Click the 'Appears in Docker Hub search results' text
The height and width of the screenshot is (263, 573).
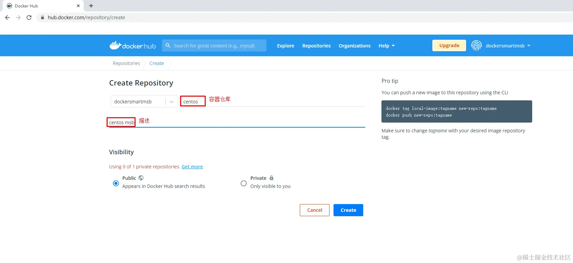164,186
